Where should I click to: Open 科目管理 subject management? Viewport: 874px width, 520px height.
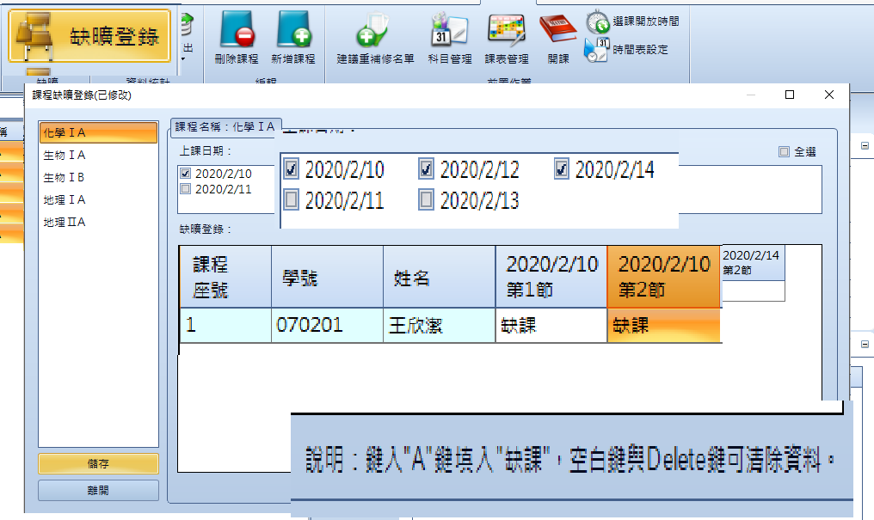[449, 38]
